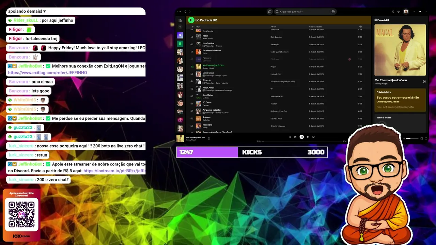Open friend activity icon
Viewport: 436px width, 245px height.
point(399,12)
